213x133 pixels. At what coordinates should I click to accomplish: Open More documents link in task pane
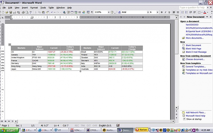pyautogui.click(x=195, y=38)
